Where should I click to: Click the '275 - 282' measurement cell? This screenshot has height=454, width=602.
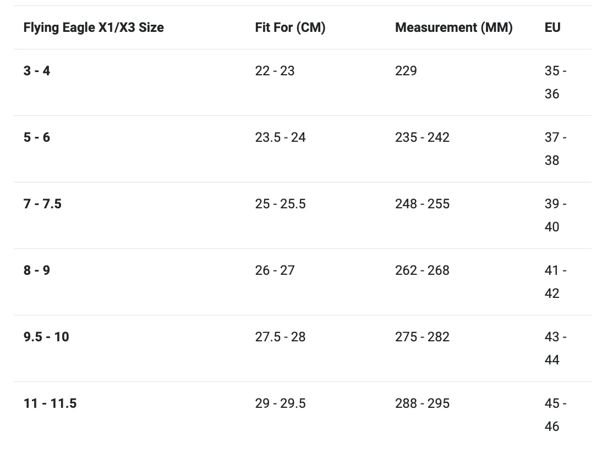(422, 337)
